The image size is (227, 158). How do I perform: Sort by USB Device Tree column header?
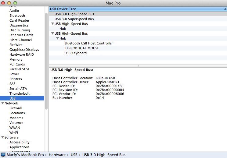[138, 9]
